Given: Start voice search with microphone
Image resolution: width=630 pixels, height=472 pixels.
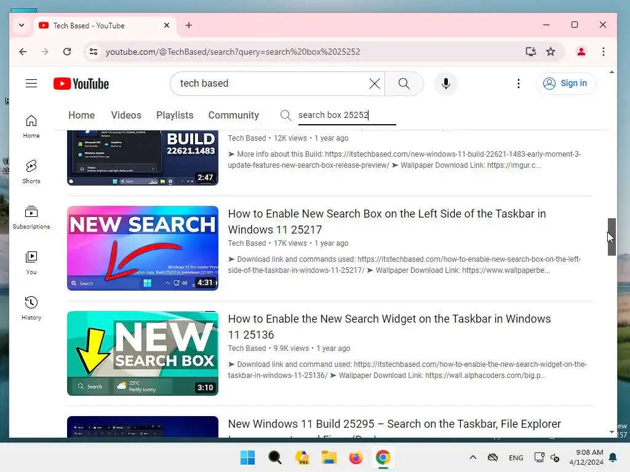Looking at the screenshot, I should [445, 84].
